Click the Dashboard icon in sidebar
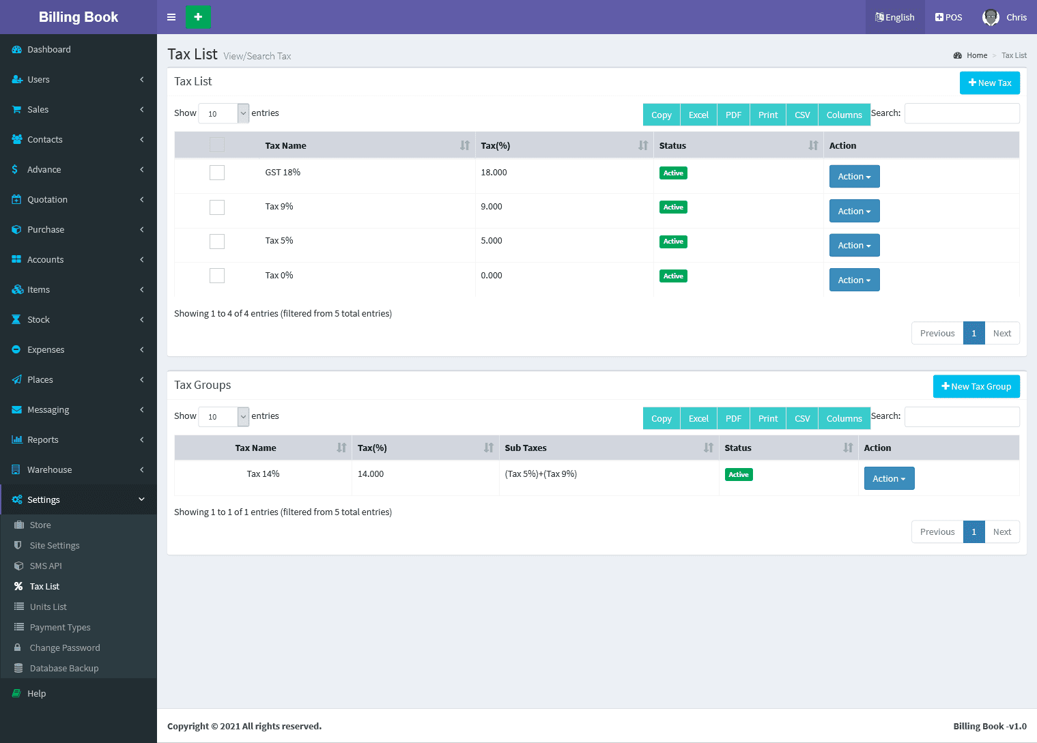 [17, 50]
